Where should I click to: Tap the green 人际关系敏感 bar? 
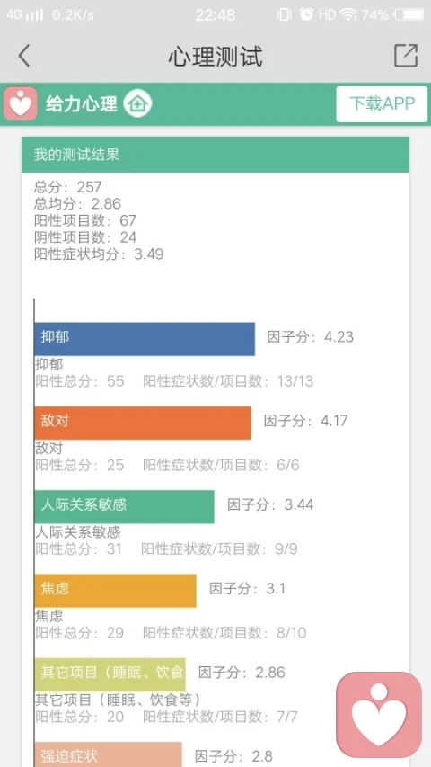124,506
